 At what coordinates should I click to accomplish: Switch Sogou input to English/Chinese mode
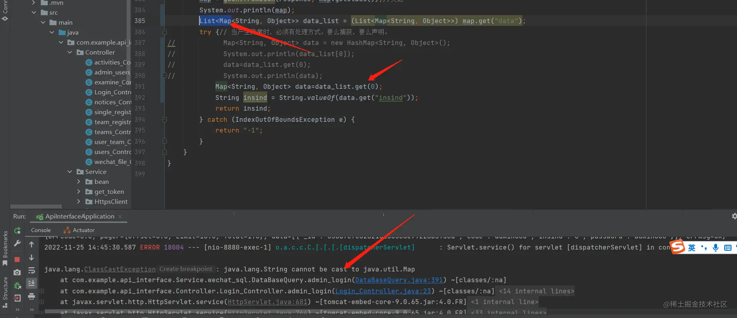point(692,248)
